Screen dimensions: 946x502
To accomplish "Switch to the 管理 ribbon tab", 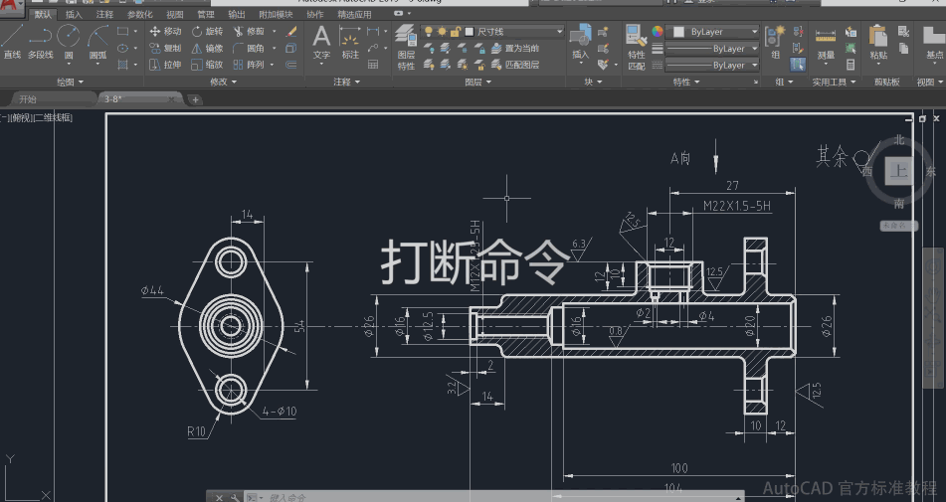I will [206, 14].
